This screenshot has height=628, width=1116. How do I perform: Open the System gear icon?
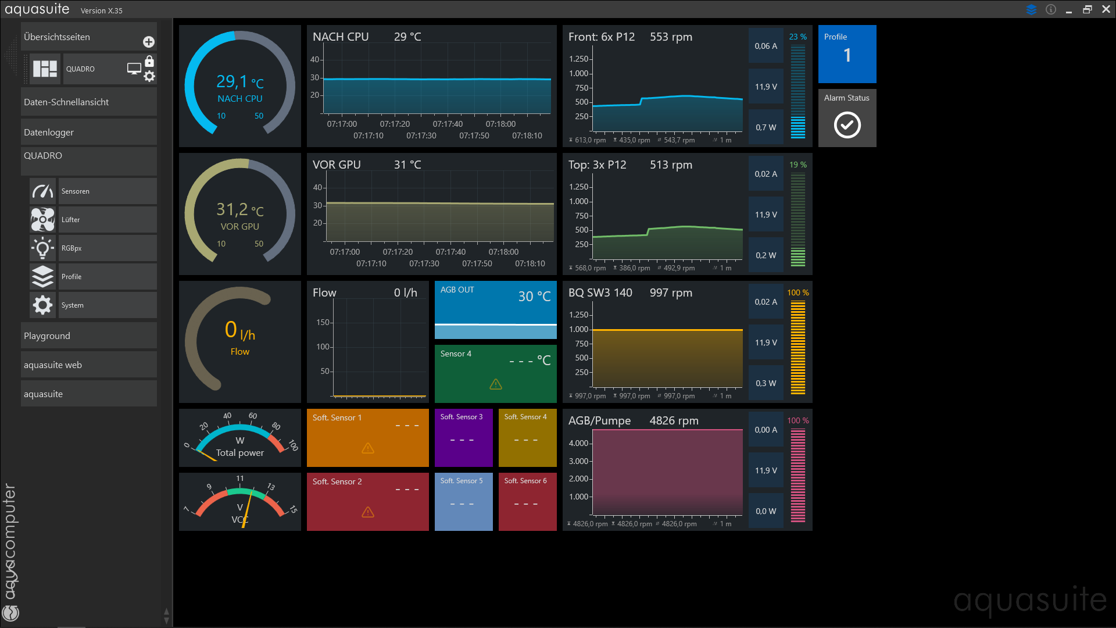42,305
